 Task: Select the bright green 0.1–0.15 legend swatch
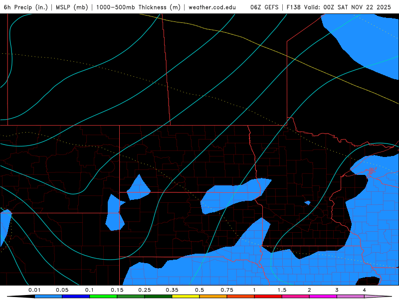[x=103, y=297]
